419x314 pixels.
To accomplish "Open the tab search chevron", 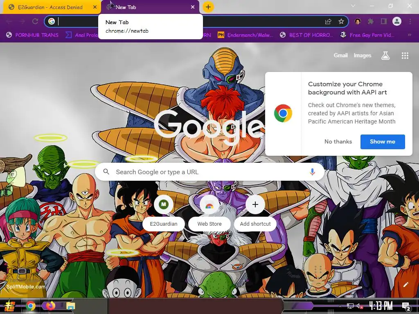I will click(353, 6).
